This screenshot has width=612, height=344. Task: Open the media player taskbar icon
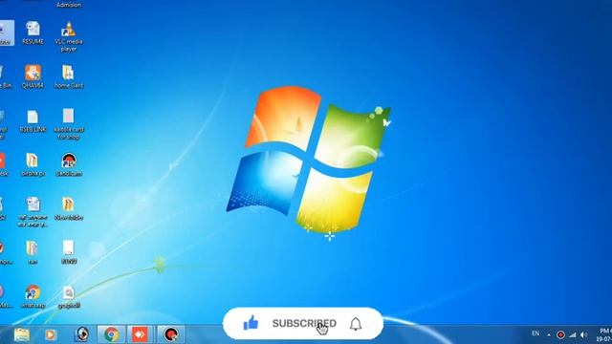tap(51, 334)
